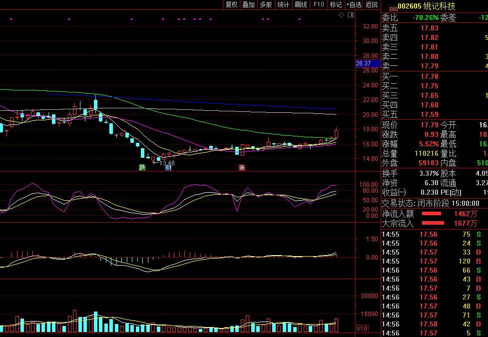The width and height of the screenshot is (488, 337).
Task: Click the red bar beside 净流入额
Action: tap(432, 214)
